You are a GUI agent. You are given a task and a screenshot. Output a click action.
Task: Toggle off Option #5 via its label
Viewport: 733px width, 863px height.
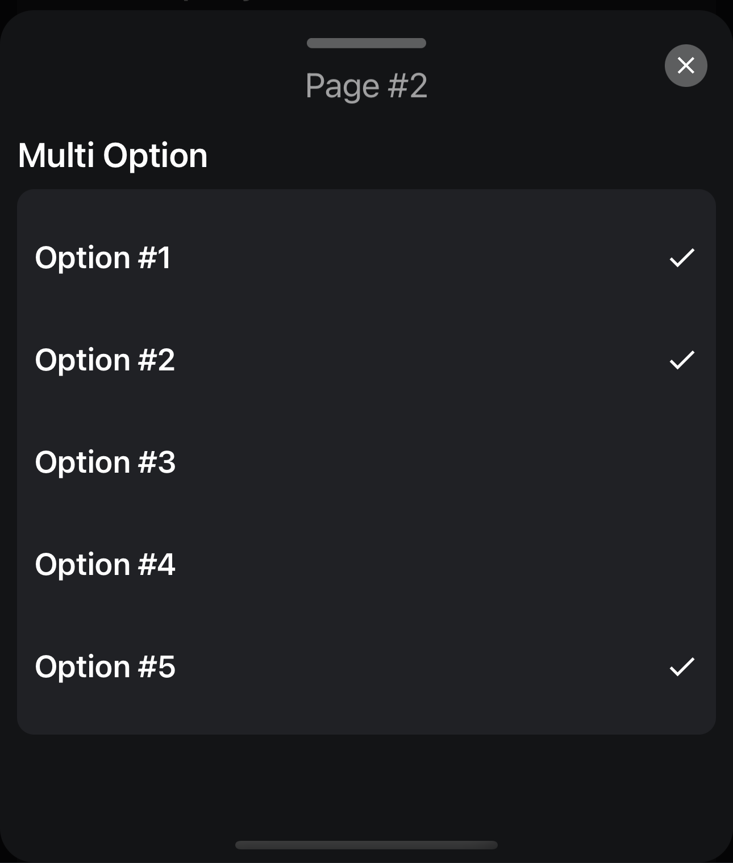(105, 666)
